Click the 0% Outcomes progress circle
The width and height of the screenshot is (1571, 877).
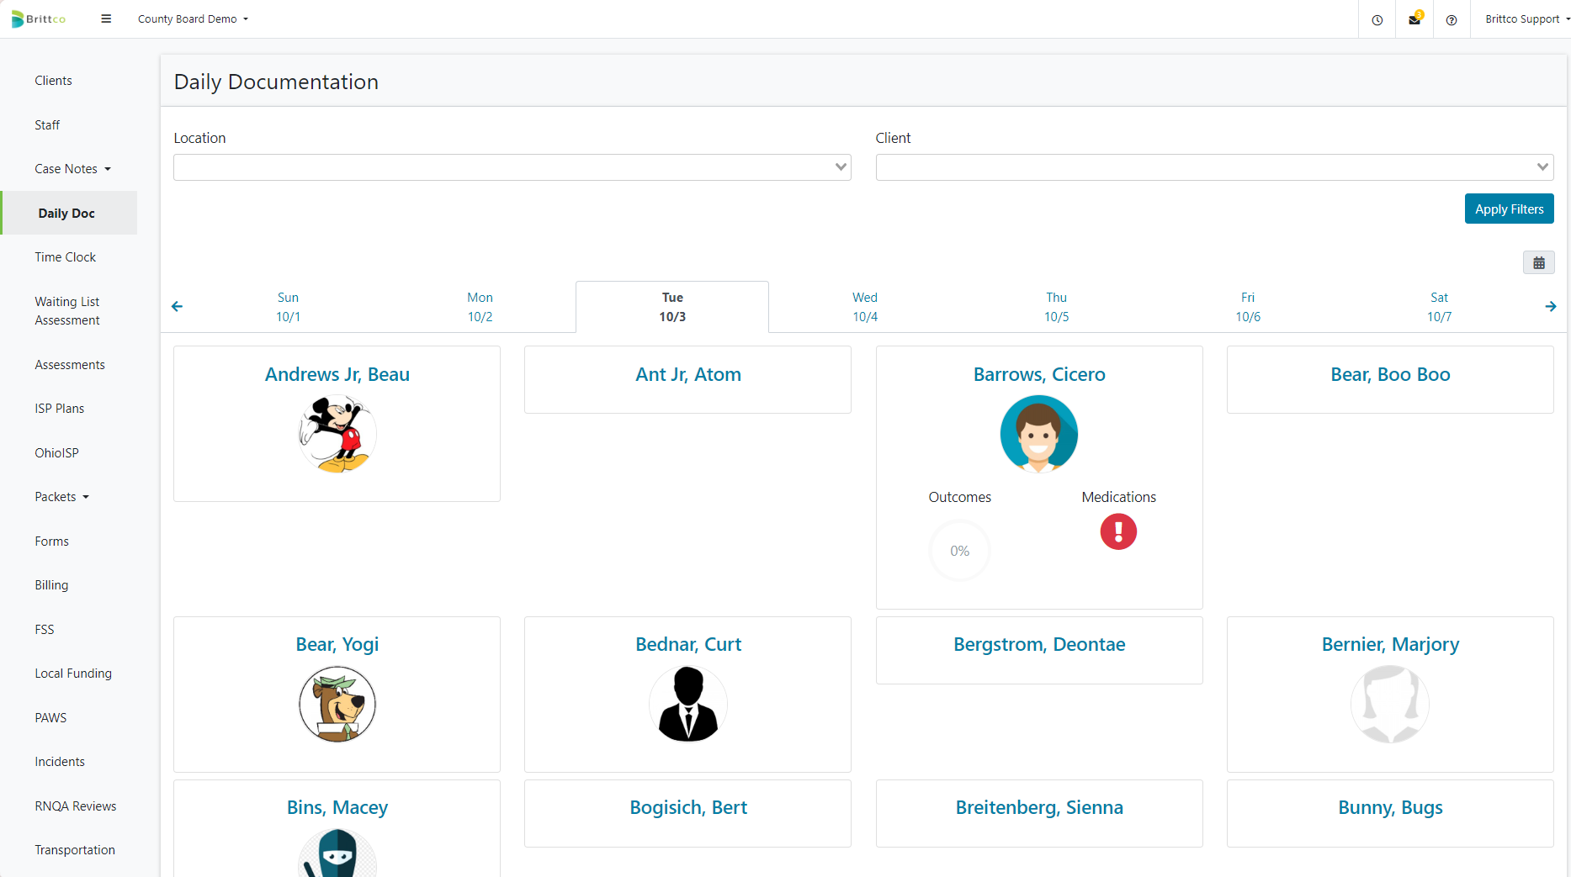959,551
